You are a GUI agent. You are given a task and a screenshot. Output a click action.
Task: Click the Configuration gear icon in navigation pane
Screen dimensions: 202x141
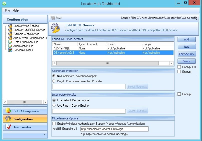pyautogui.click(x=8, y=119)
